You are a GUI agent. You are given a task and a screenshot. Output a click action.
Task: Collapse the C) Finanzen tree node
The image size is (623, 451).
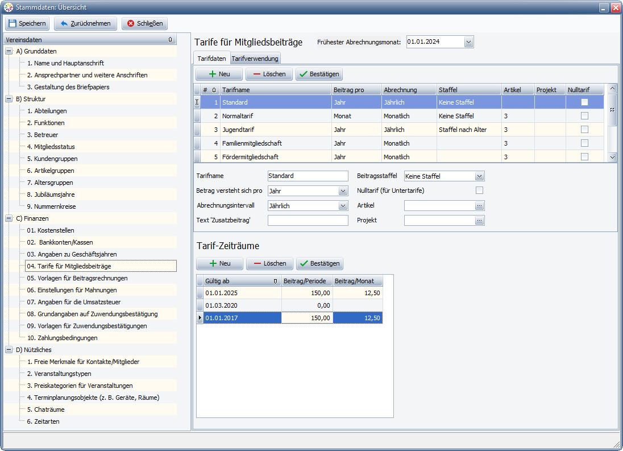click(9, 218)
